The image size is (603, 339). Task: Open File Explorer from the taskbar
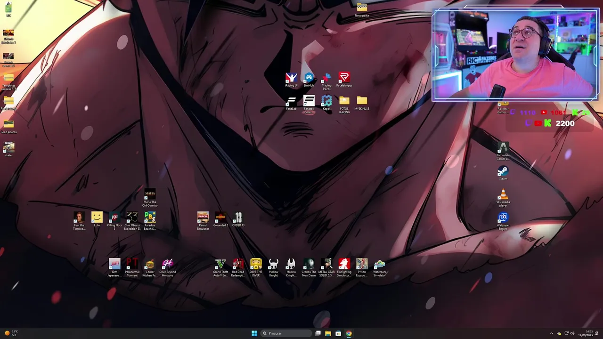[328, 333]
